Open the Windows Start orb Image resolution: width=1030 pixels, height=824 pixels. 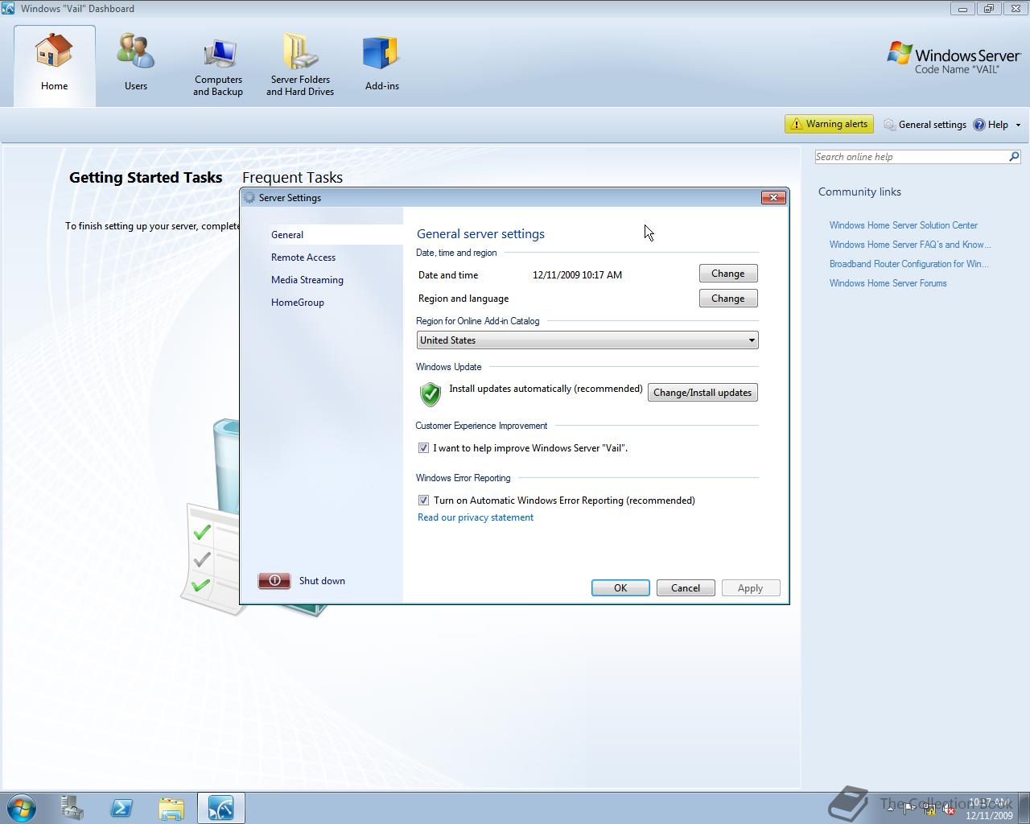click(22, 807)
